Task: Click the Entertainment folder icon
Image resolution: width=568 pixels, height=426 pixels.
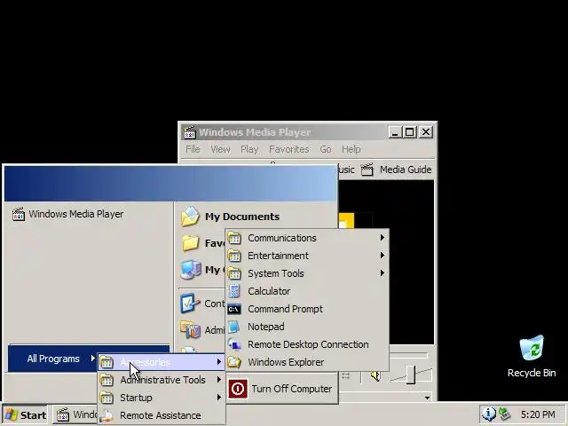Action: click(234, 256)
